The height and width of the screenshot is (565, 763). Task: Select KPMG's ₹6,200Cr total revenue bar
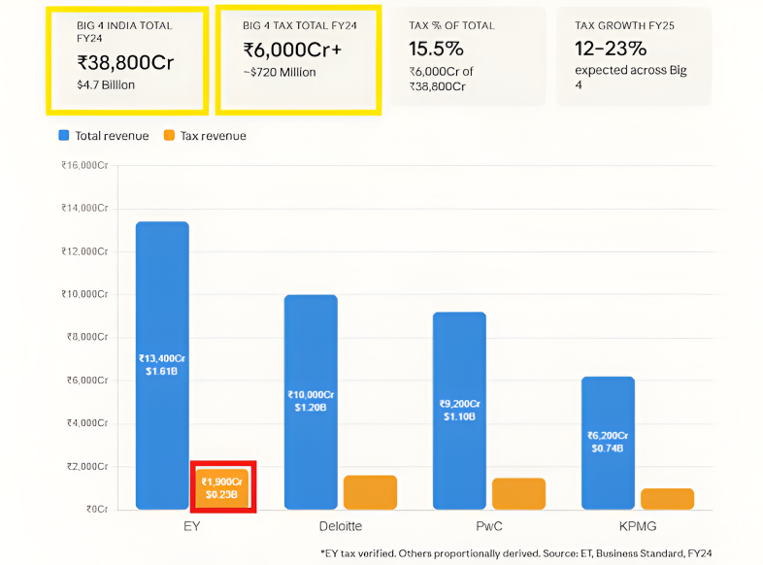[x=608, y=443]
